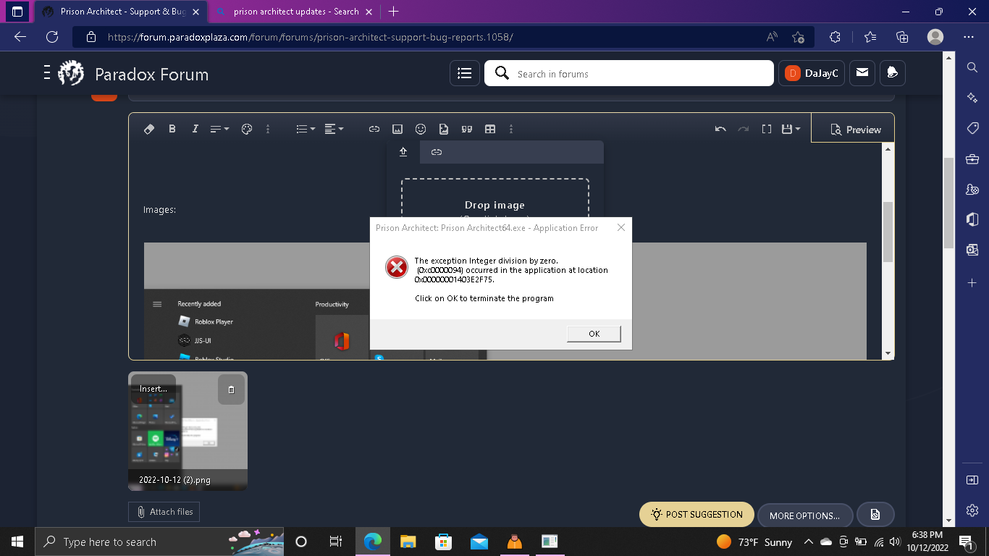Click the editor scroll down arrow
This screenshot has height=556, width=989.
tap(888, 353)
